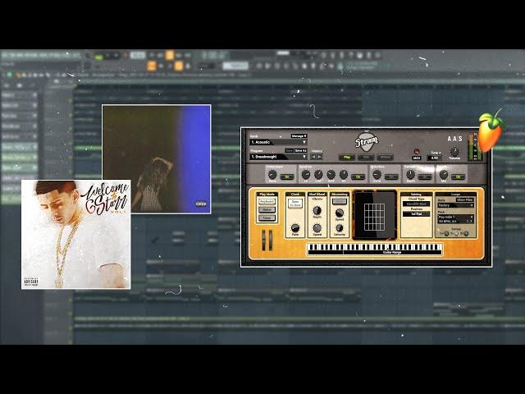
Task: Click the master Volume knob
Action: tap(454, 153)
